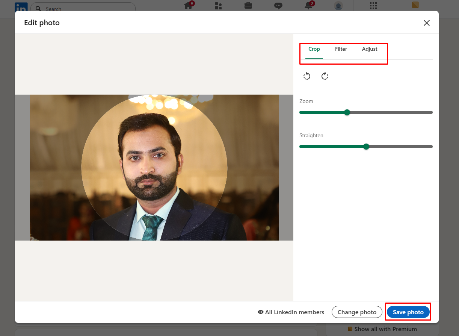The image size is (459, 336).
Task: Click the LinkedIn logo
Action: [21, 7]
